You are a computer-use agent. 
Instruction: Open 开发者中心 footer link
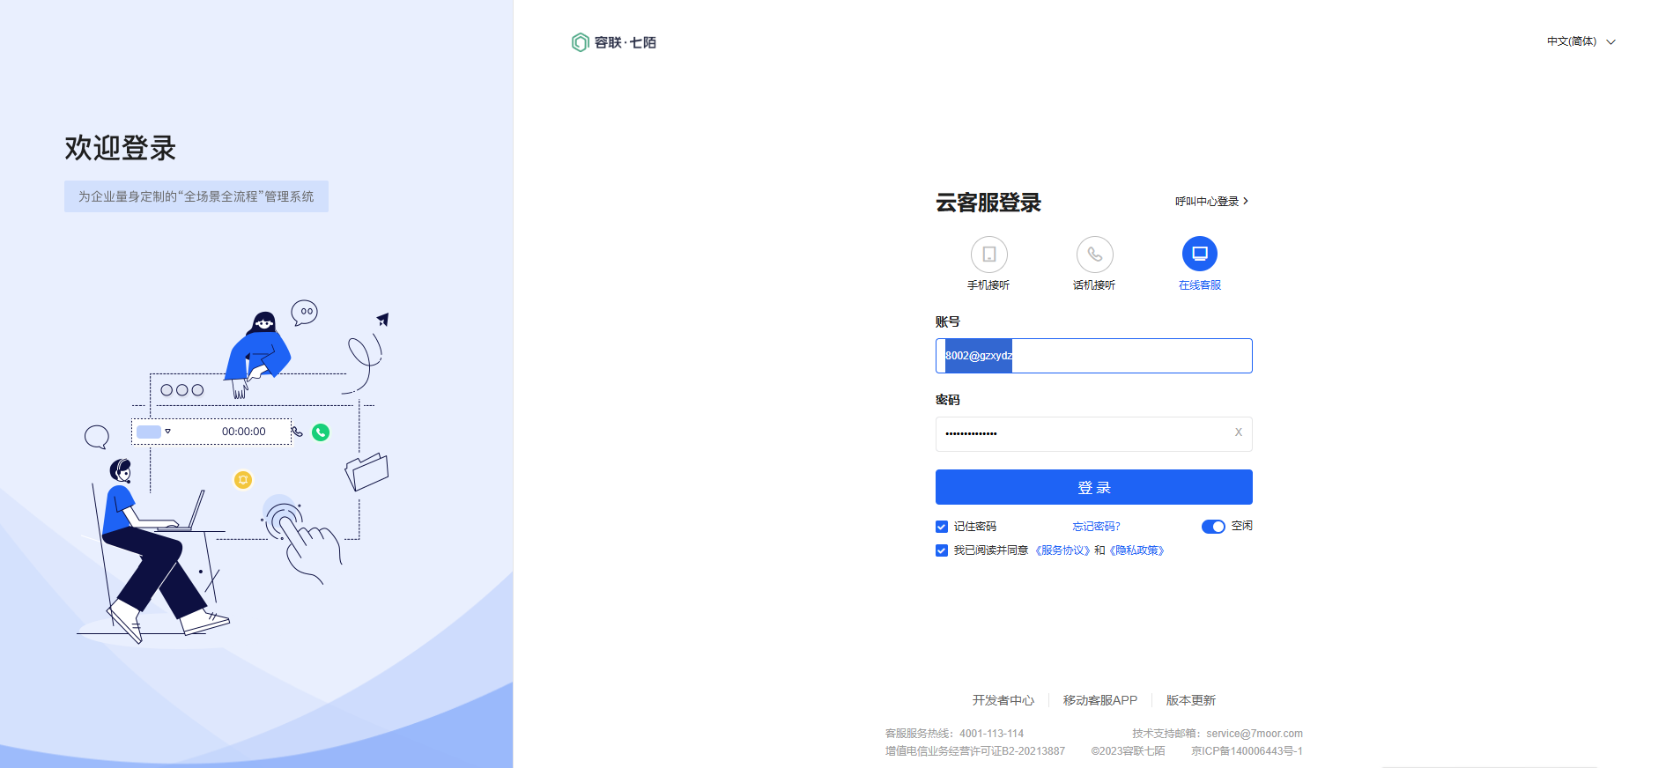(x=1003, y=700)
